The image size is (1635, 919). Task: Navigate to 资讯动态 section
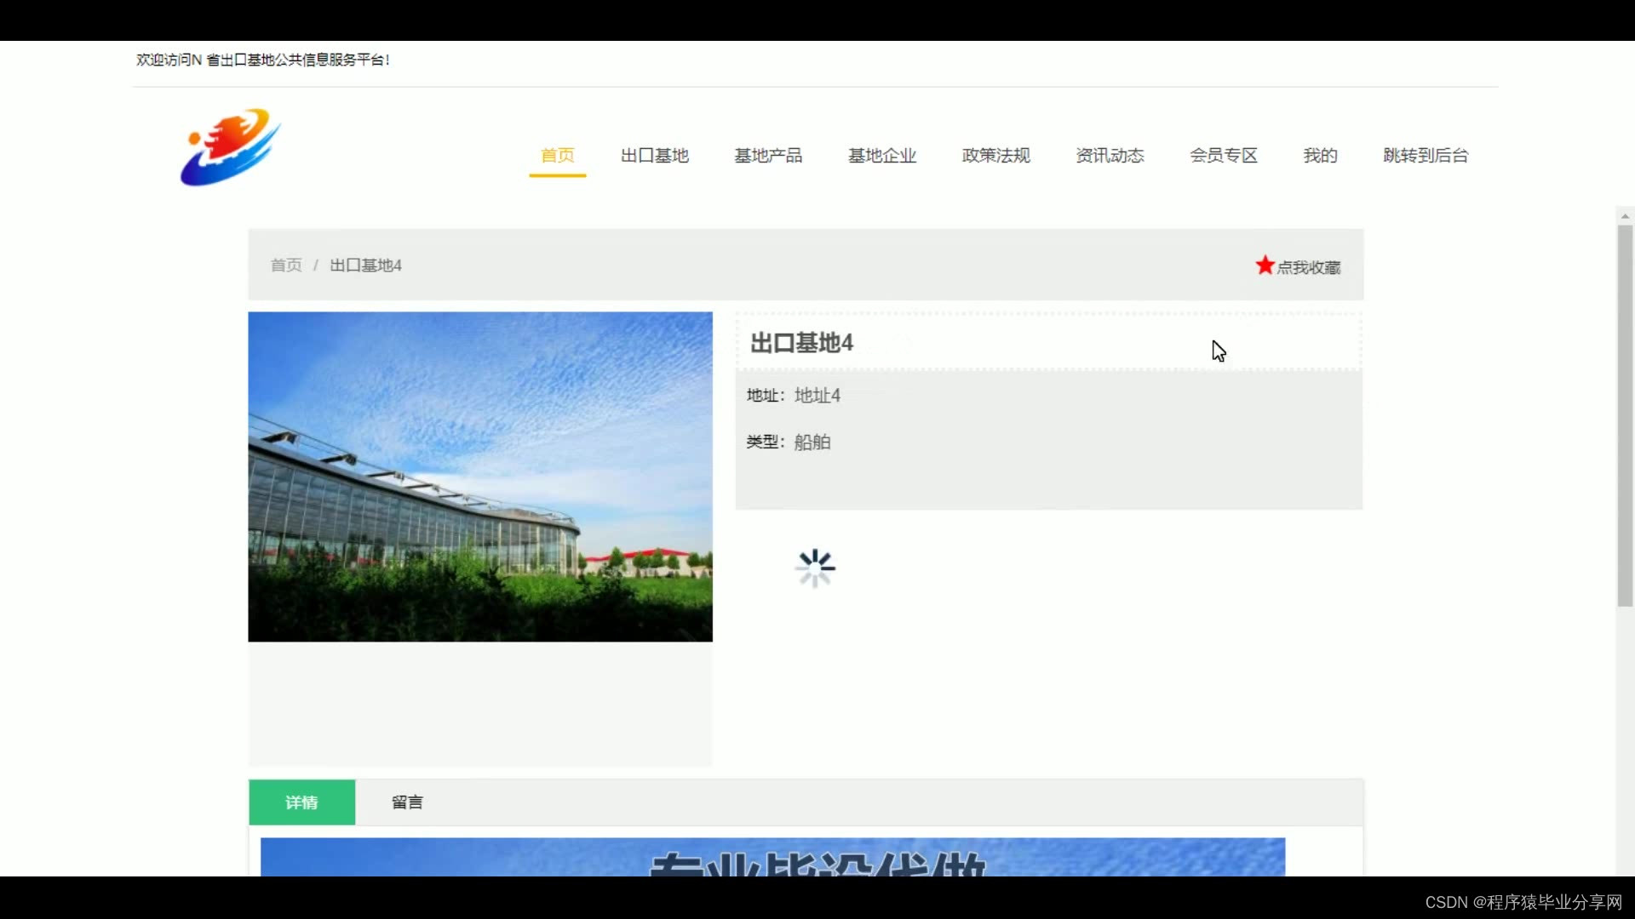(x=1110, y=156)
